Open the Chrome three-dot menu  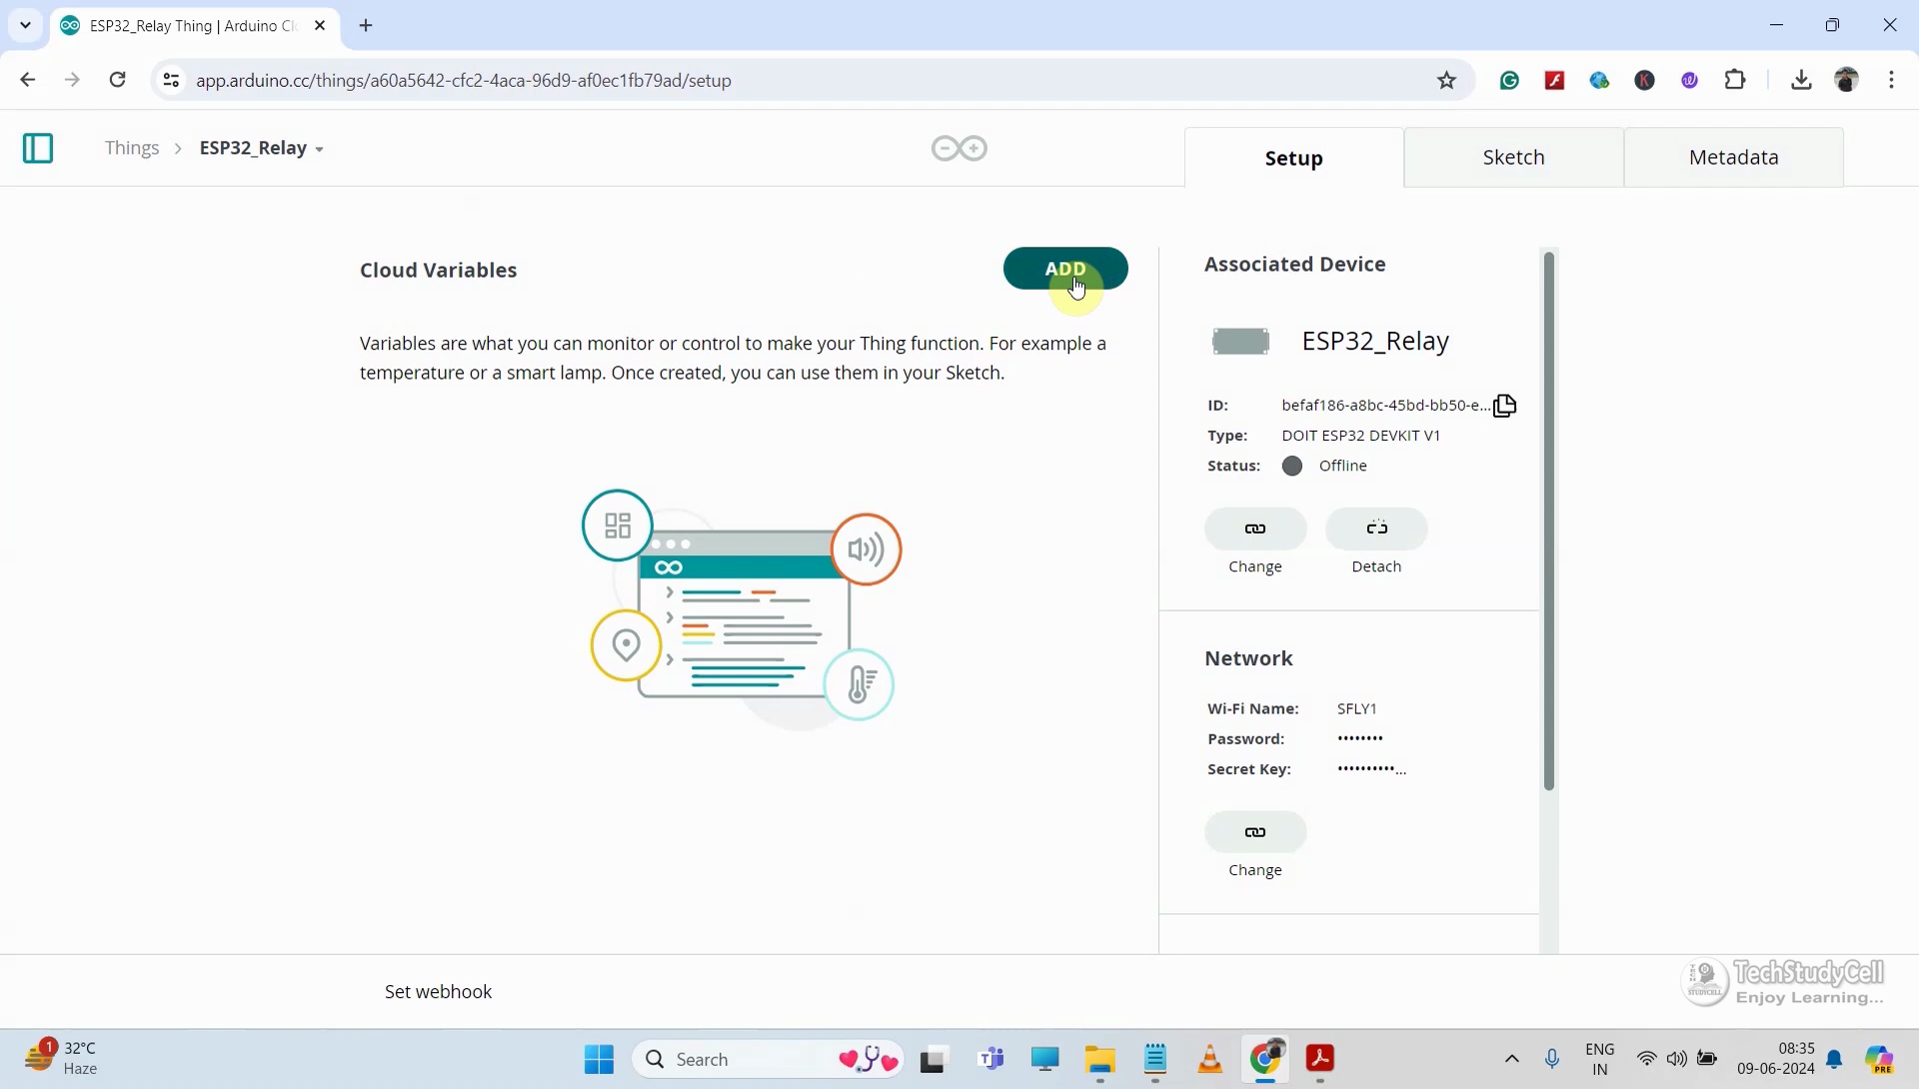pyautogui.click(x=1891, y=80)
